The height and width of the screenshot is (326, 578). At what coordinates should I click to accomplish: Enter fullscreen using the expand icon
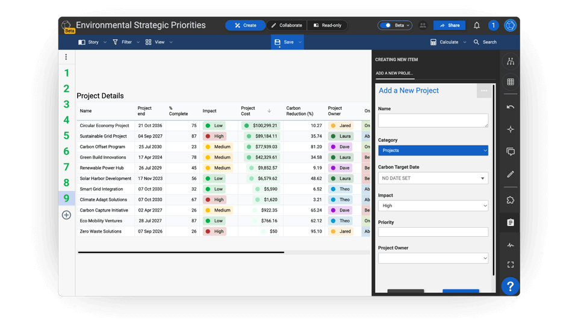click(x=510, y=265)
